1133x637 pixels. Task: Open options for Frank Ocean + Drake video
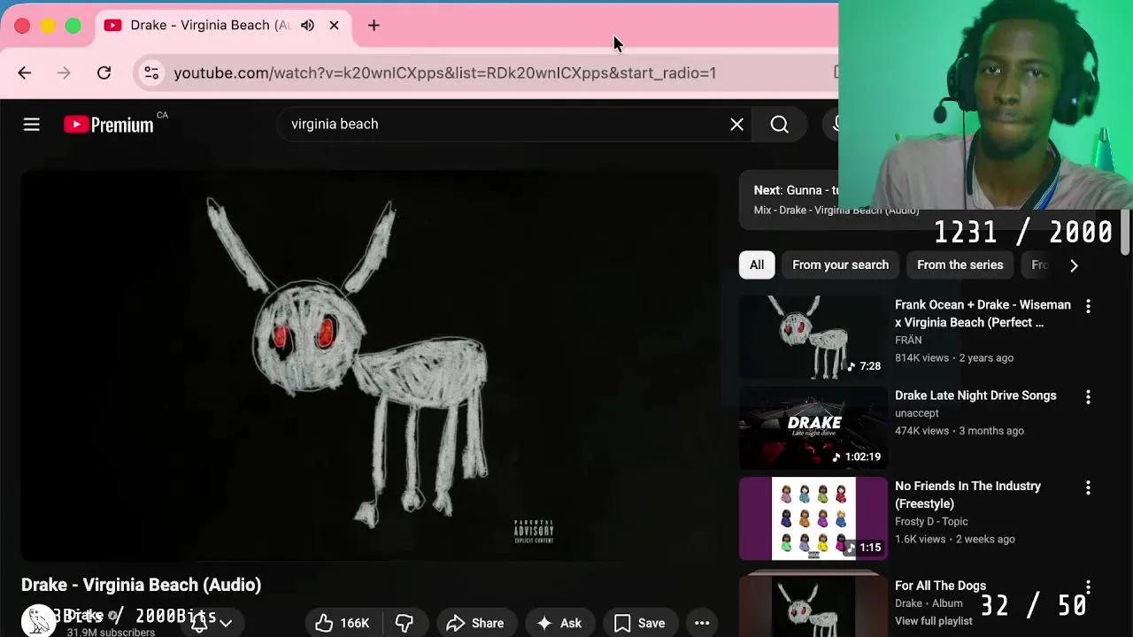tap(1088, 306)
